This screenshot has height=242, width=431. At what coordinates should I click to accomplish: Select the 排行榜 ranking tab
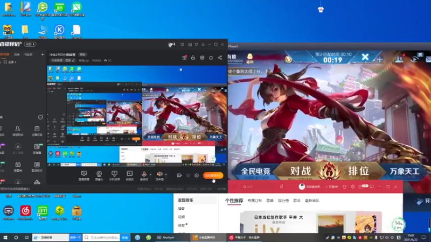coord(283,201)
